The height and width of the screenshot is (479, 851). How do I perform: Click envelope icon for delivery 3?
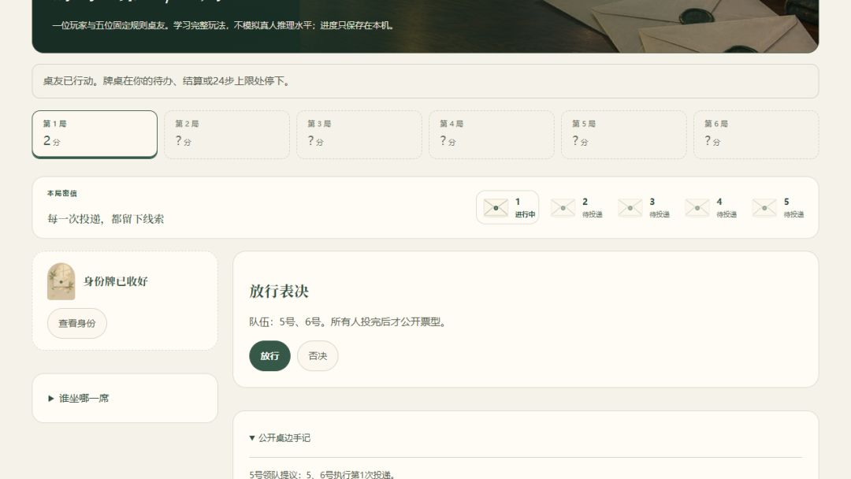point(630,208)
